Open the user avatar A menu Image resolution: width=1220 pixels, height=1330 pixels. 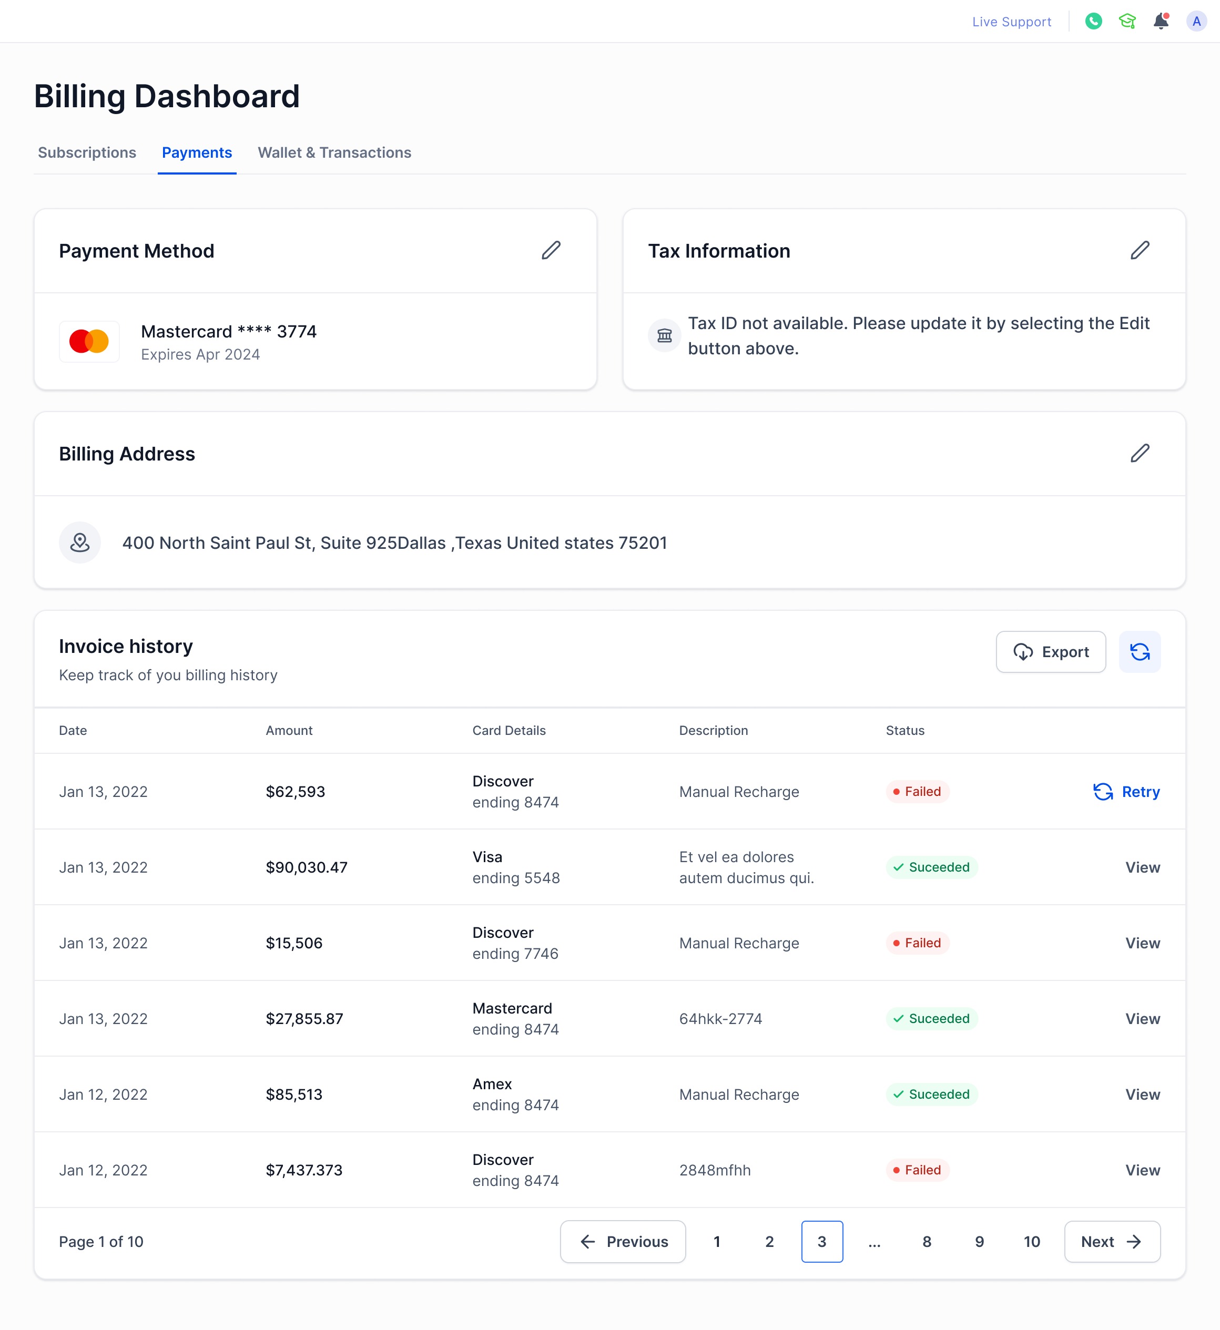pyautogui.click(x=1196, y=21)
